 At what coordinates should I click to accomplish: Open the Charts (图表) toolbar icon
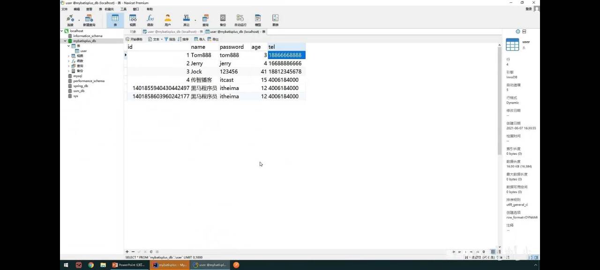click(x=275, y=20)
